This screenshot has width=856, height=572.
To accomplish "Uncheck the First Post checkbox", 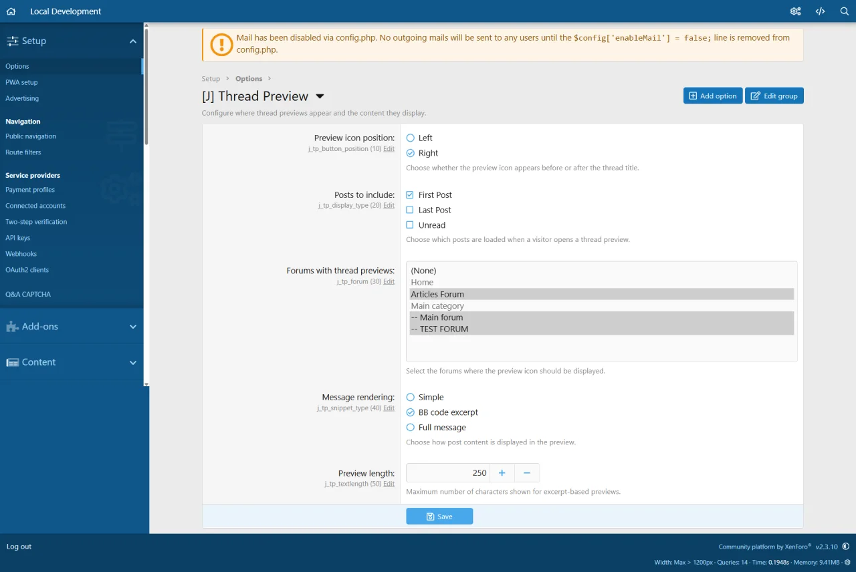I will click(410, 195).
